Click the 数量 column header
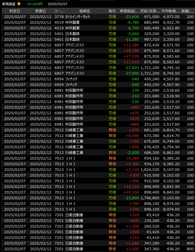Viewport: 195px width, 252px height. (x=188, y=11)
